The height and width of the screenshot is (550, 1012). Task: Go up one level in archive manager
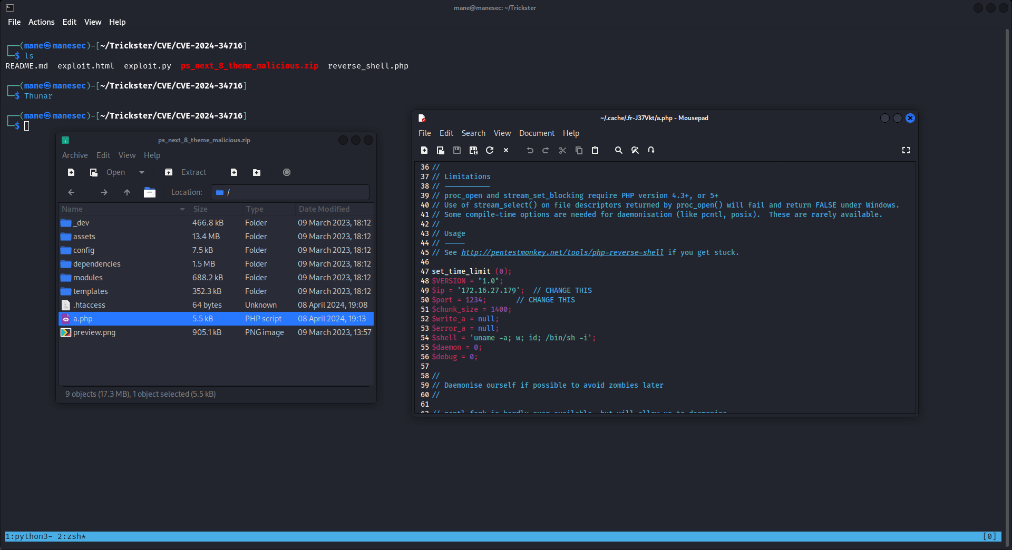[x=127, y=192]
